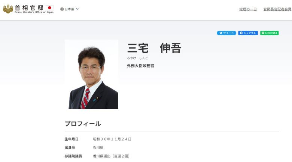Click the globe language icon
Image resolution: width=292 pixels, height=162 pixels.
tap(62, 9)
